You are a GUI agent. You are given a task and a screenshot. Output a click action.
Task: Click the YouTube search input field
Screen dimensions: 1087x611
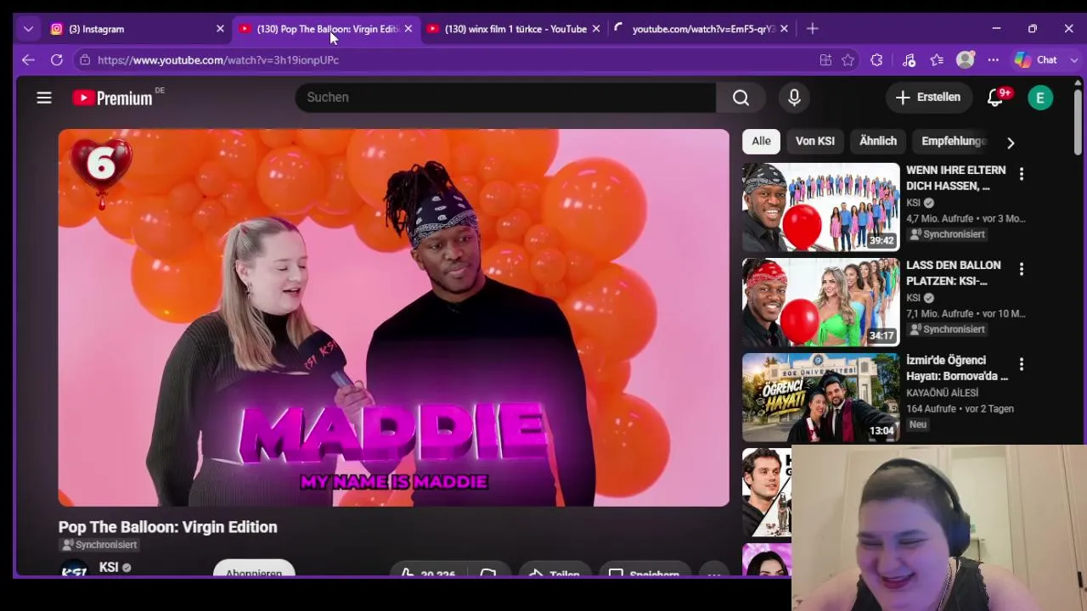(x=505, y=98)
